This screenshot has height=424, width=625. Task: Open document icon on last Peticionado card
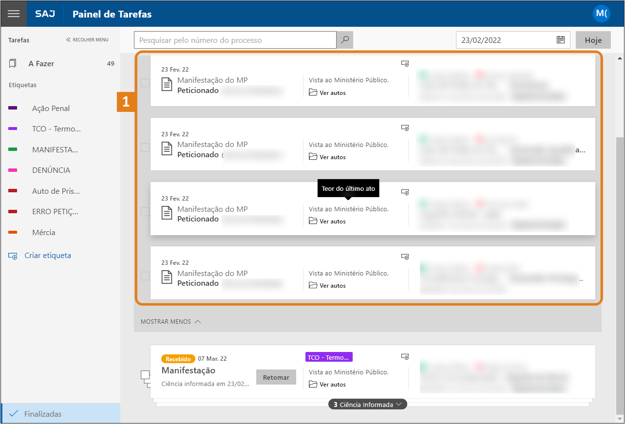click(167, 277)
